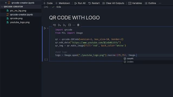This screenshot has width=173, height=97.
Task: Execute cells above icon
Action: pyautogui.click(x=59, y=25)
